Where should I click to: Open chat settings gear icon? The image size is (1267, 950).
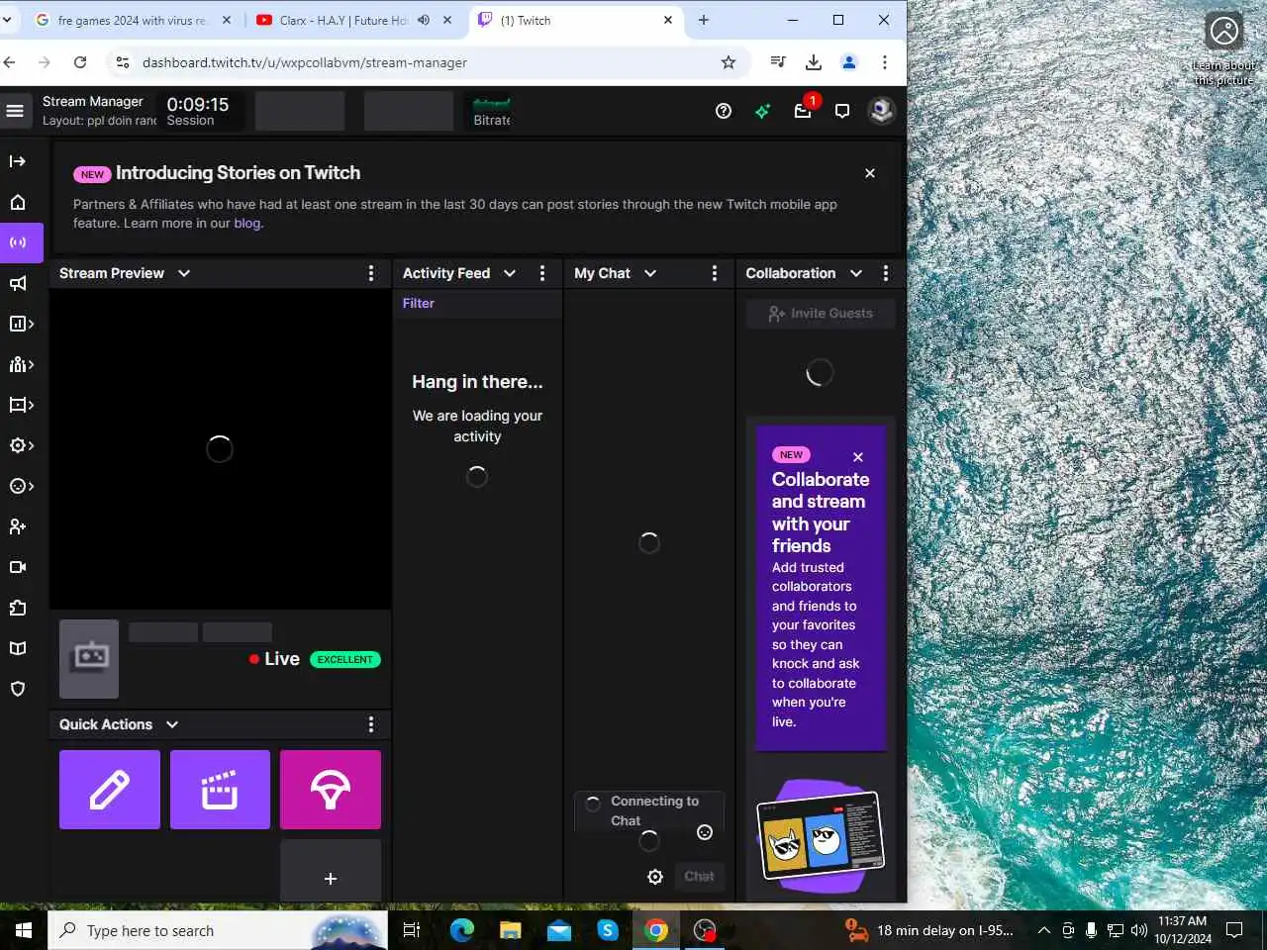[x=655, y=877]
